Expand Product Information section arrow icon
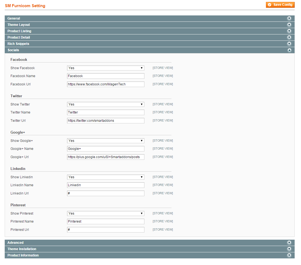The width and height of the screenshot is (301, 265). click(289, 255)
